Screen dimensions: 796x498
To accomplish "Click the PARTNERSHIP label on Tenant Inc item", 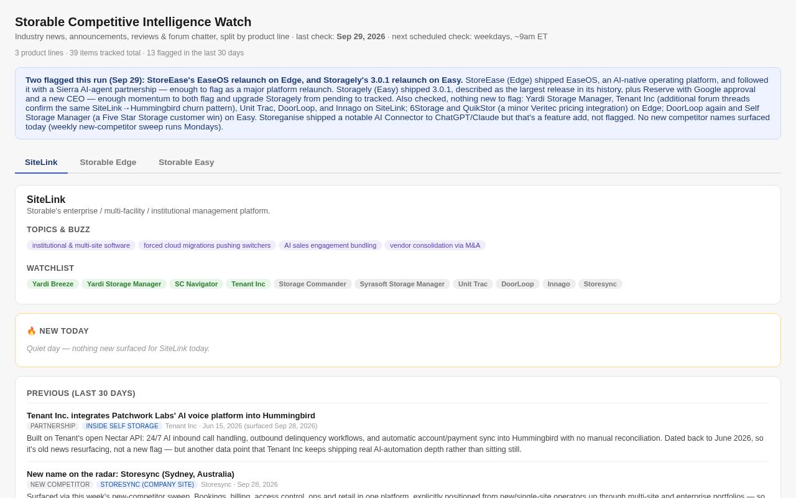I will point(53,426).
